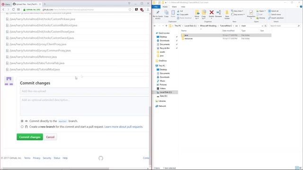Click Copy path in the ribbon
The height and width of the screenshot is (170, 303).
tap(183, 15)
